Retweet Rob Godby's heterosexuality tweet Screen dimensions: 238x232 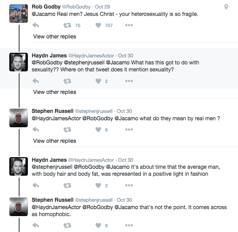click(x=67, y=25)
